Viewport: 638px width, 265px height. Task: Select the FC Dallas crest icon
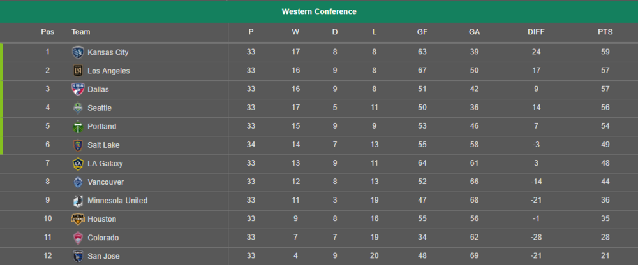[x=78, y=89]
